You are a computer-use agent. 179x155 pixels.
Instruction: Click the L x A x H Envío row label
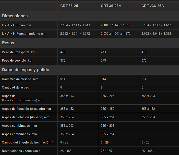tap(16, 25)
